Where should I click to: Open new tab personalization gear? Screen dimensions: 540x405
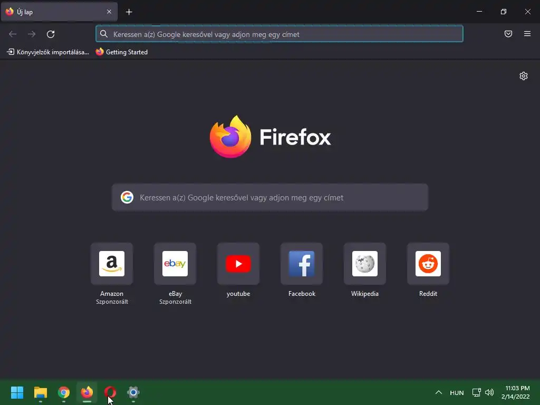pyautogui.click(x=524, y=76)
